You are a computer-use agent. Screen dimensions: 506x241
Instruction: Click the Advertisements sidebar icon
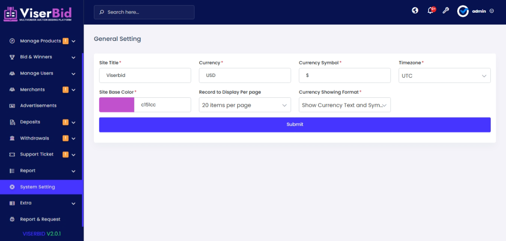click(x=12, y=106)
